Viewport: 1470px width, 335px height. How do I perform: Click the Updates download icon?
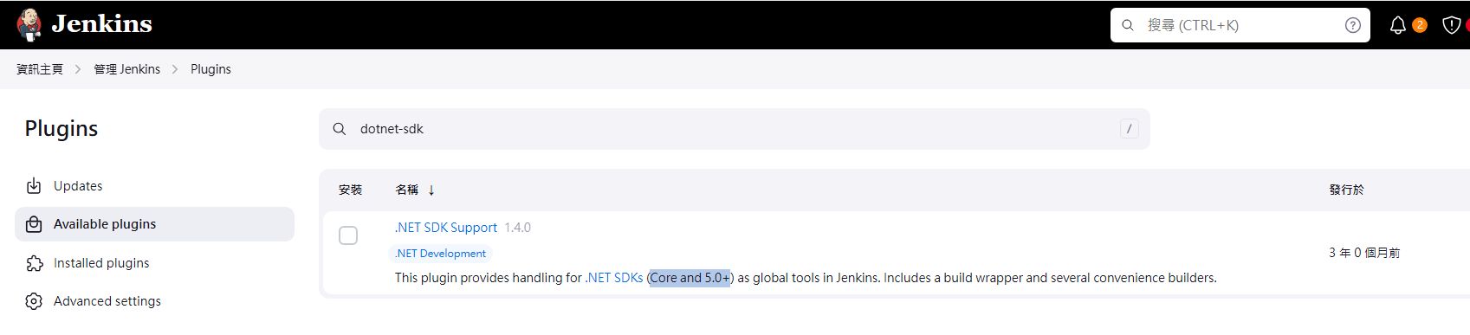(34, 186)
